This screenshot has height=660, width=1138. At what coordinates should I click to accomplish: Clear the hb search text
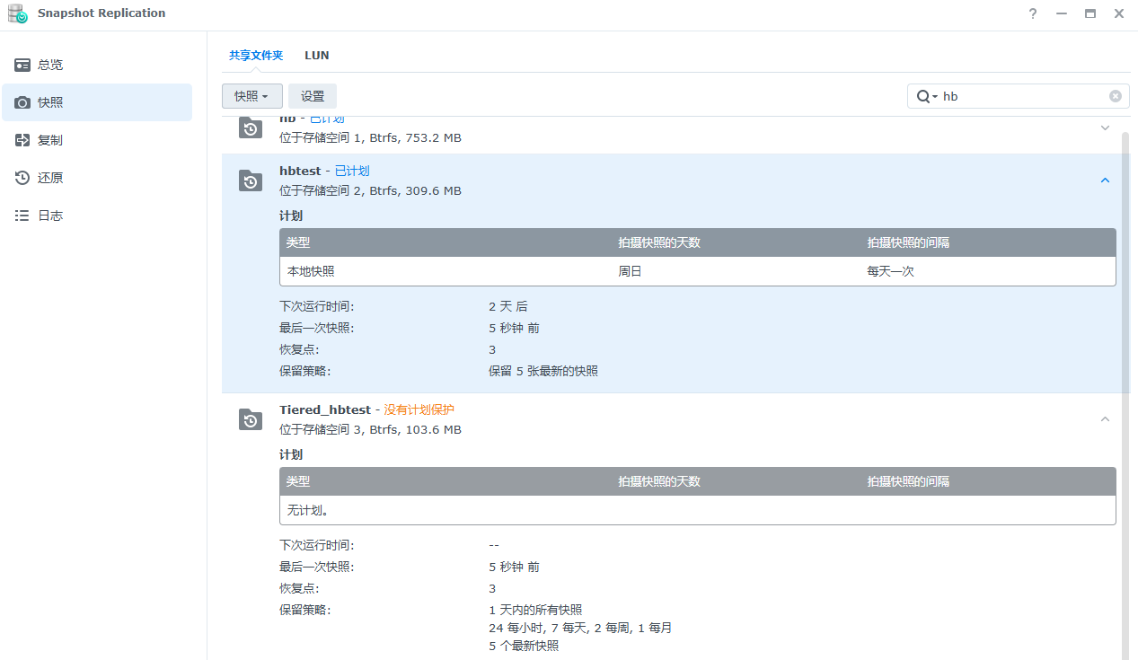1115,96
